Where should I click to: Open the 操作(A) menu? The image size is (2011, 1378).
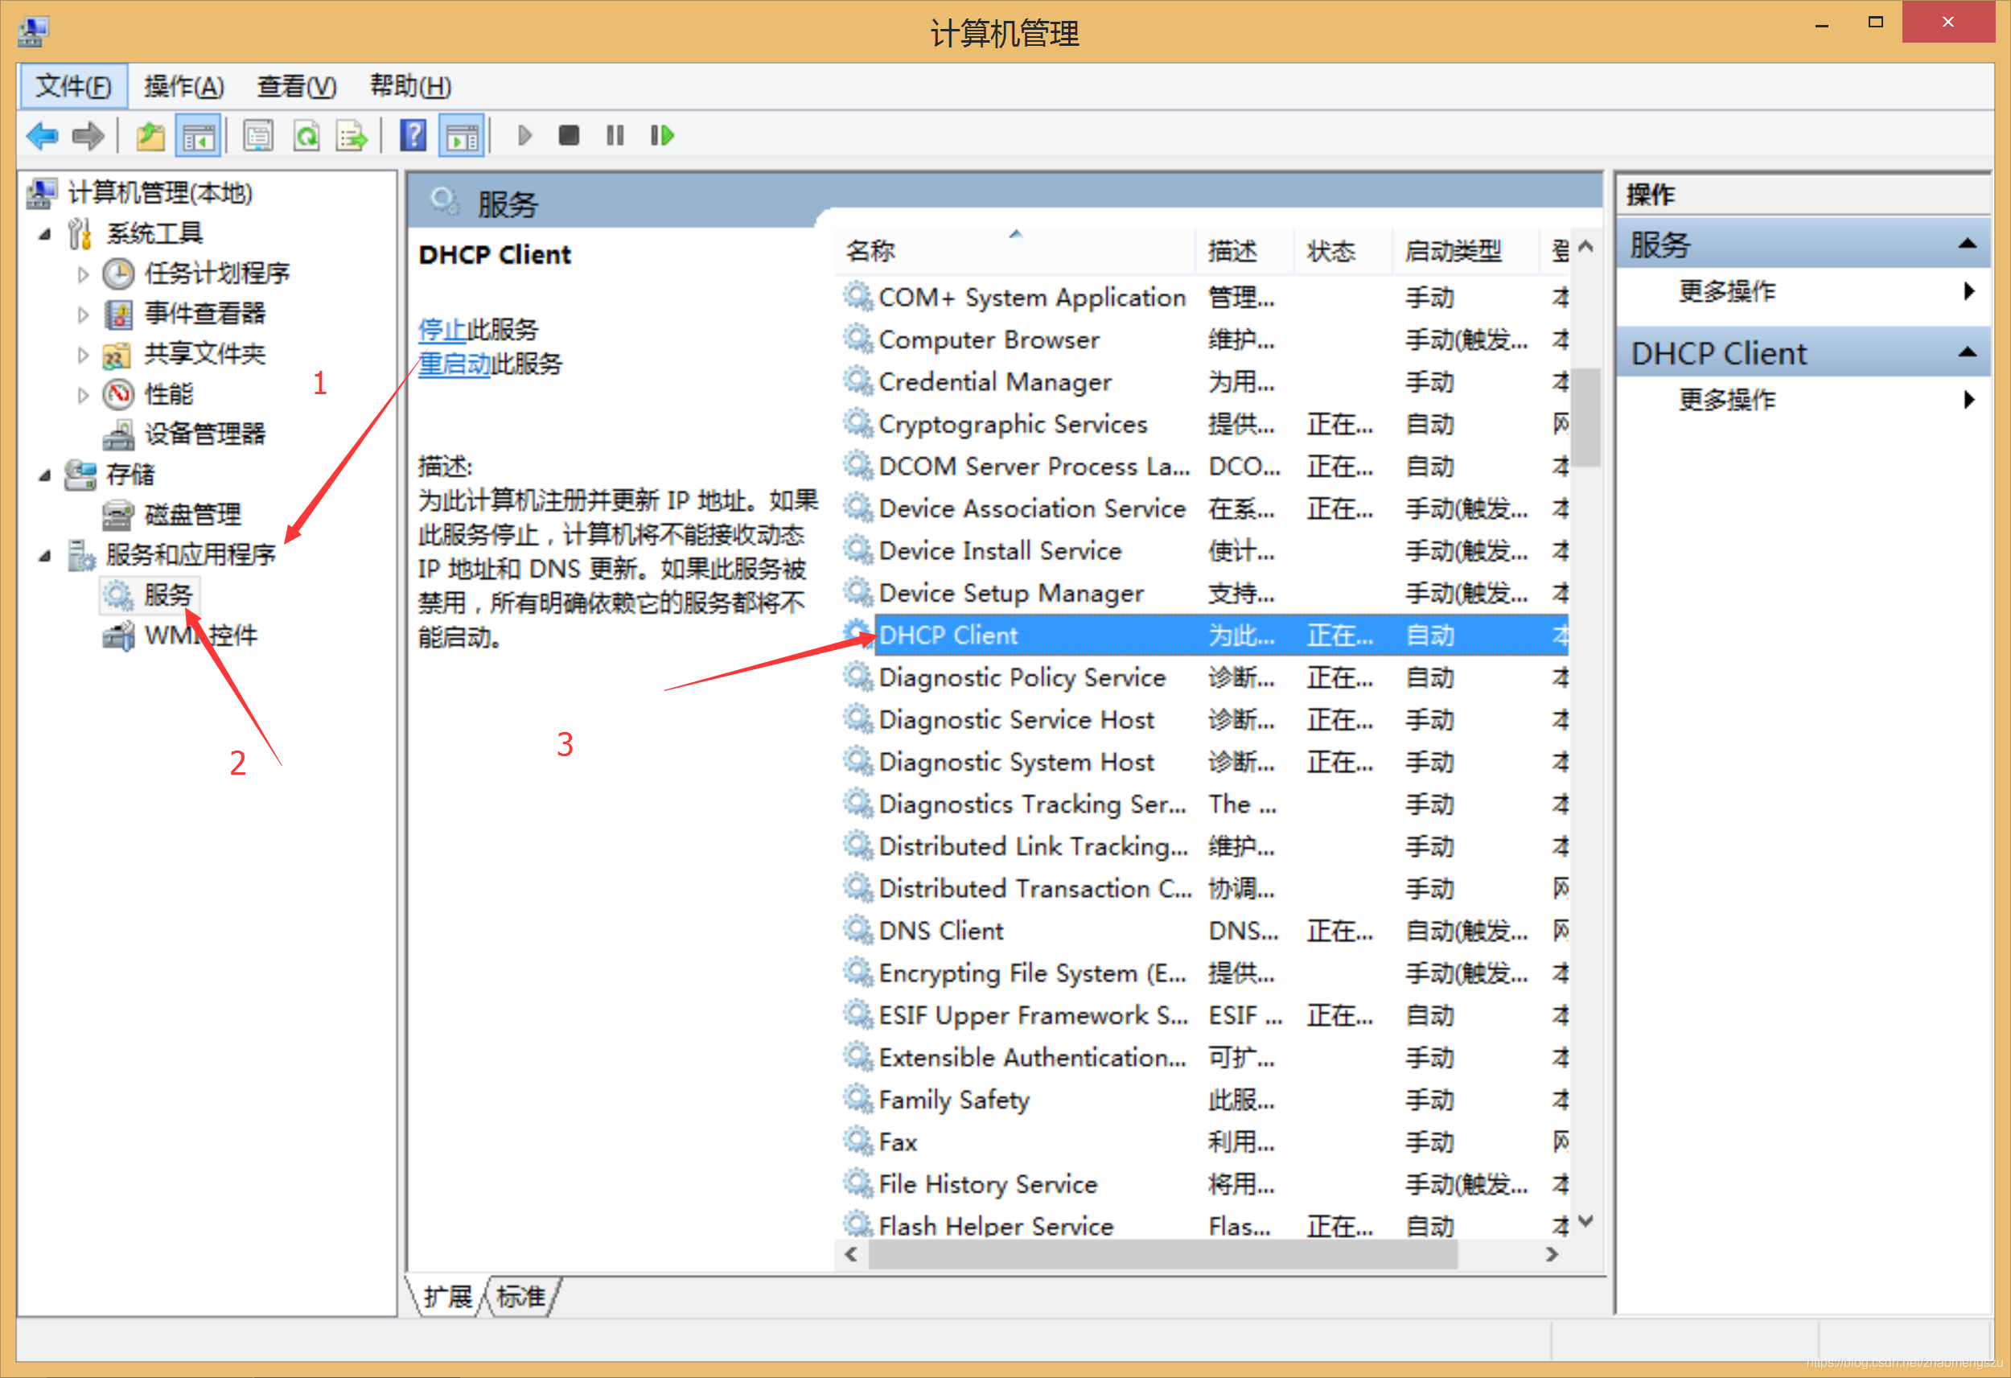pyautogui.click(x=183, y=87)
